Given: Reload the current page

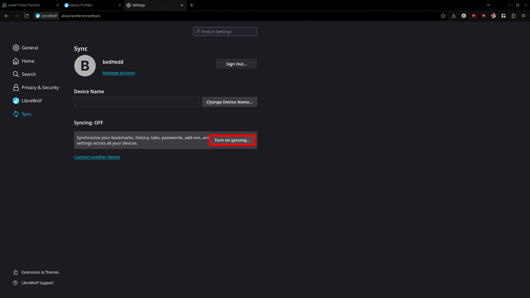Looking at the screenshot, I should point(26,16).
